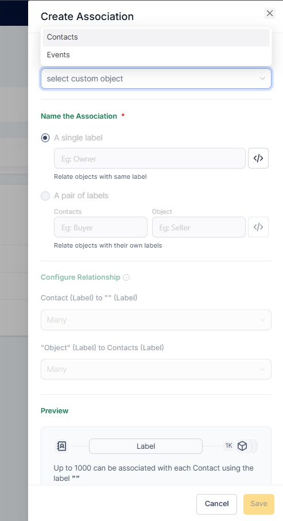Click the contact book icon in Preview
The width and height of the screenshot is (283, 521).
61,446
